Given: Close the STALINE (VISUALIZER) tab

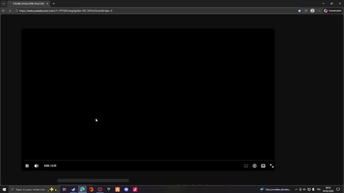Looking at the screenshot, I should (x=47, y=4).
